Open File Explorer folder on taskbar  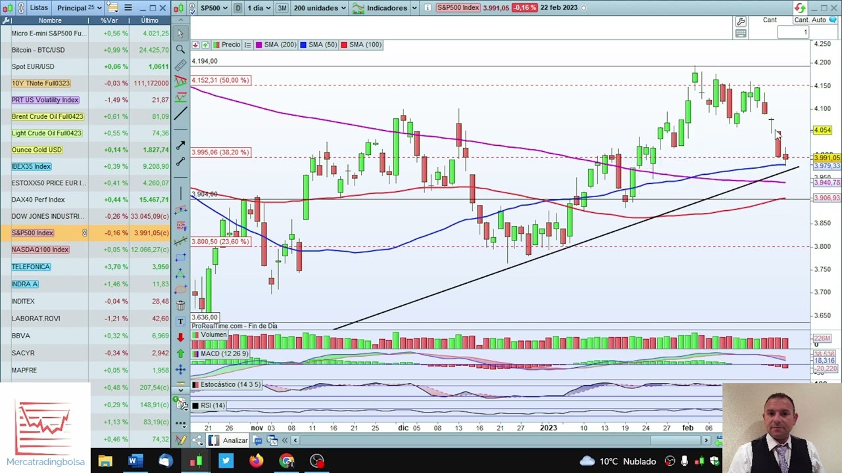(105, 461)
